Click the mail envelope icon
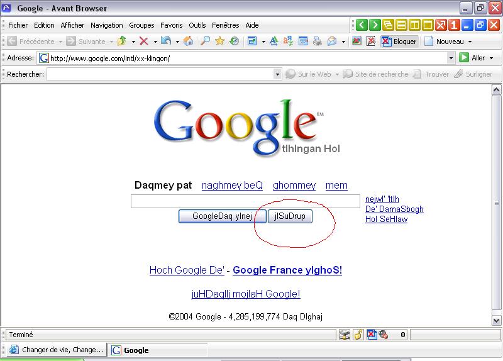Image resolution: width=503 pixels, height=361 pixels. [332, 41]
